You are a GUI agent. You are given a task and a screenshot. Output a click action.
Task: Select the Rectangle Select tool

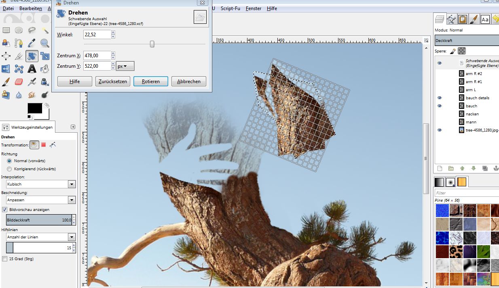pos(6,30)
